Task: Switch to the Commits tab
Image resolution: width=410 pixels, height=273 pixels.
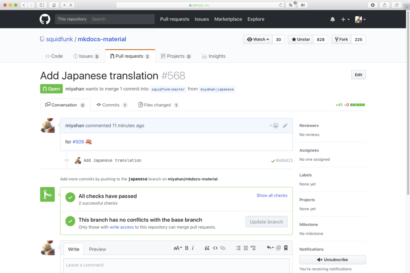Action: (x=112, y=105)
